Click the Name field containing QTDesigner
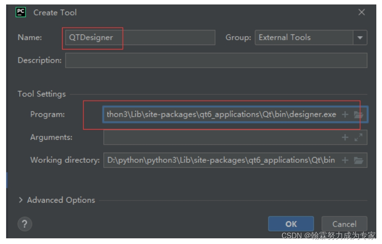The width and height of the screenshot is (382, 244). pyautogui.click(x=140, y=37)
